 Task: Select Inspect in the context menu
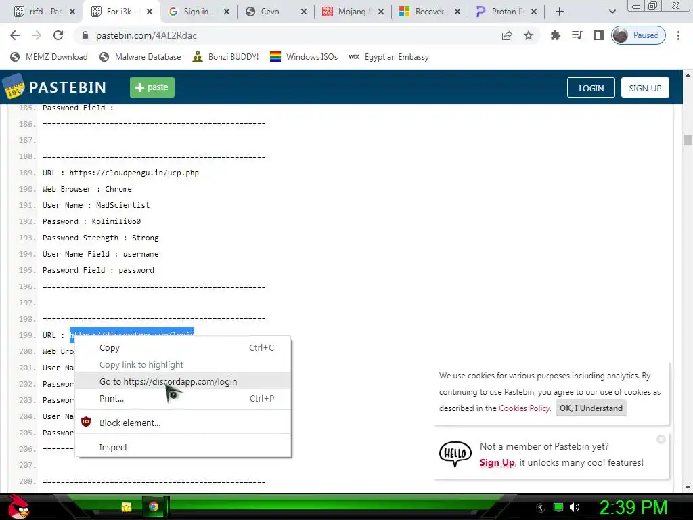click(x=183, y=447)
